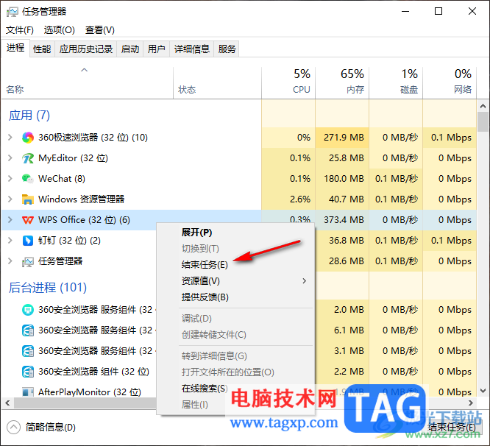Screen dimensions: 490x446
Task: Click the 360极速浏览器 app icon
Action: pos(28,138)
